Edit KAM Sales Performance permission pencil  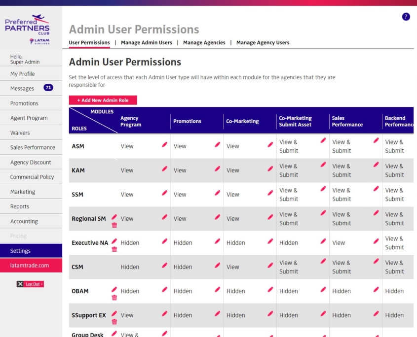coord(376,165)
